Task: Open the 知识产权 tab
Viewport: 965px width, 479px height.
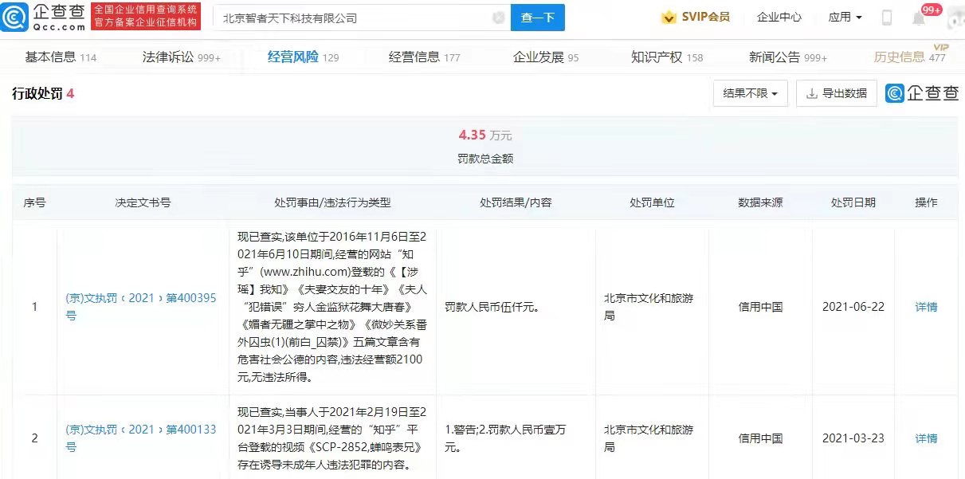Action: pyautogui.click(x=667, y=57)
